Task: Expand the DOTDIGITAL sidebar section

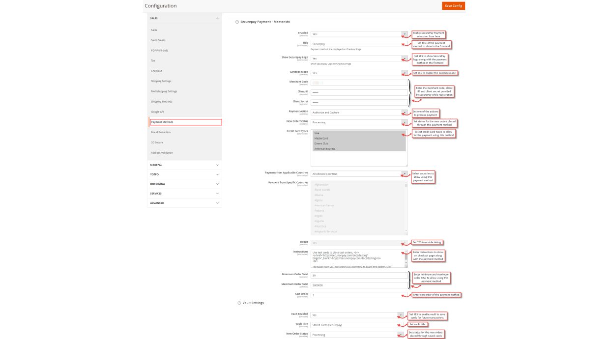Action: (x=184, y=184)
